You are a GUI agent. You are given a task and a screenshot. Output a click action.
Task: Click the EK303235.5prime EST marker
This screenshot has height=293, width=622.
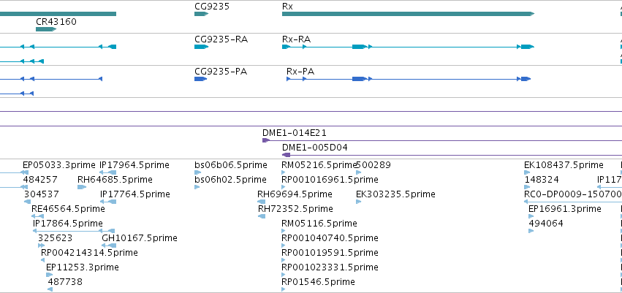point(359,202)
